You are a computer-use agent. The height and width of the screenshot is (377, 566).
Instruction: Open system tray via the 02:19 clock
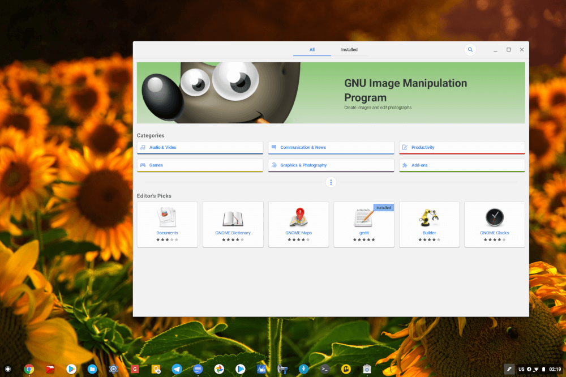555,370
